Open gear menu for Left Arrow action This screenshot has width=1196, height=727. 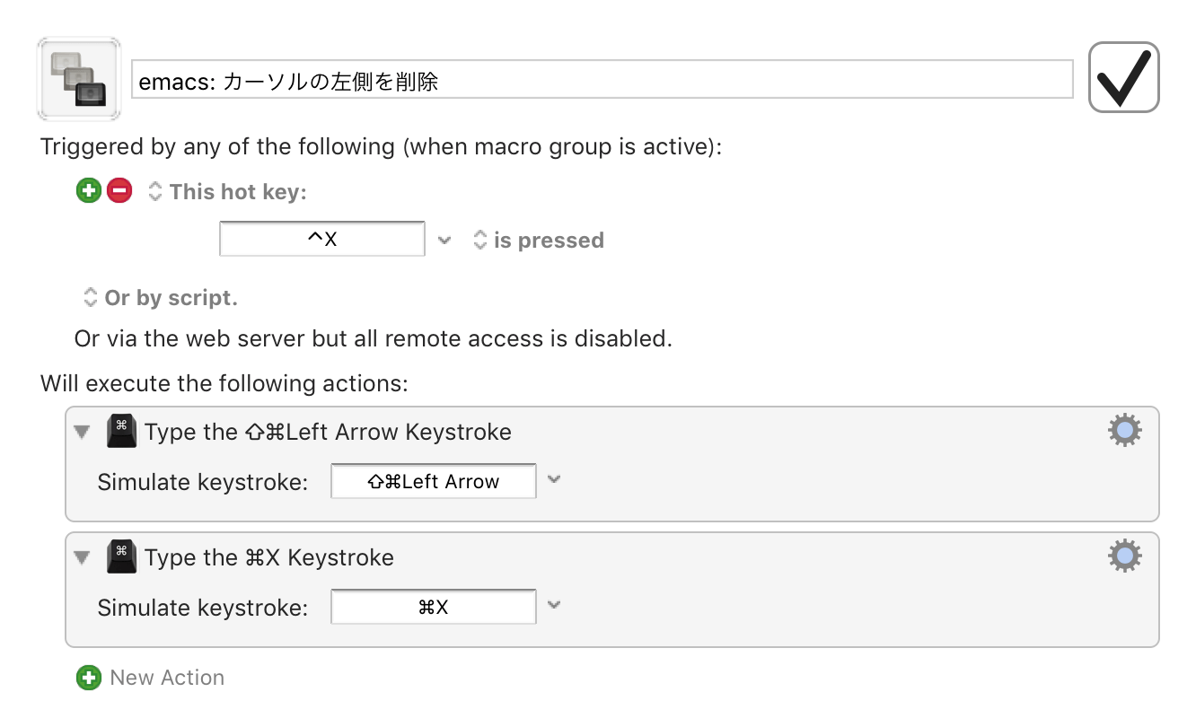(1124, 431)
